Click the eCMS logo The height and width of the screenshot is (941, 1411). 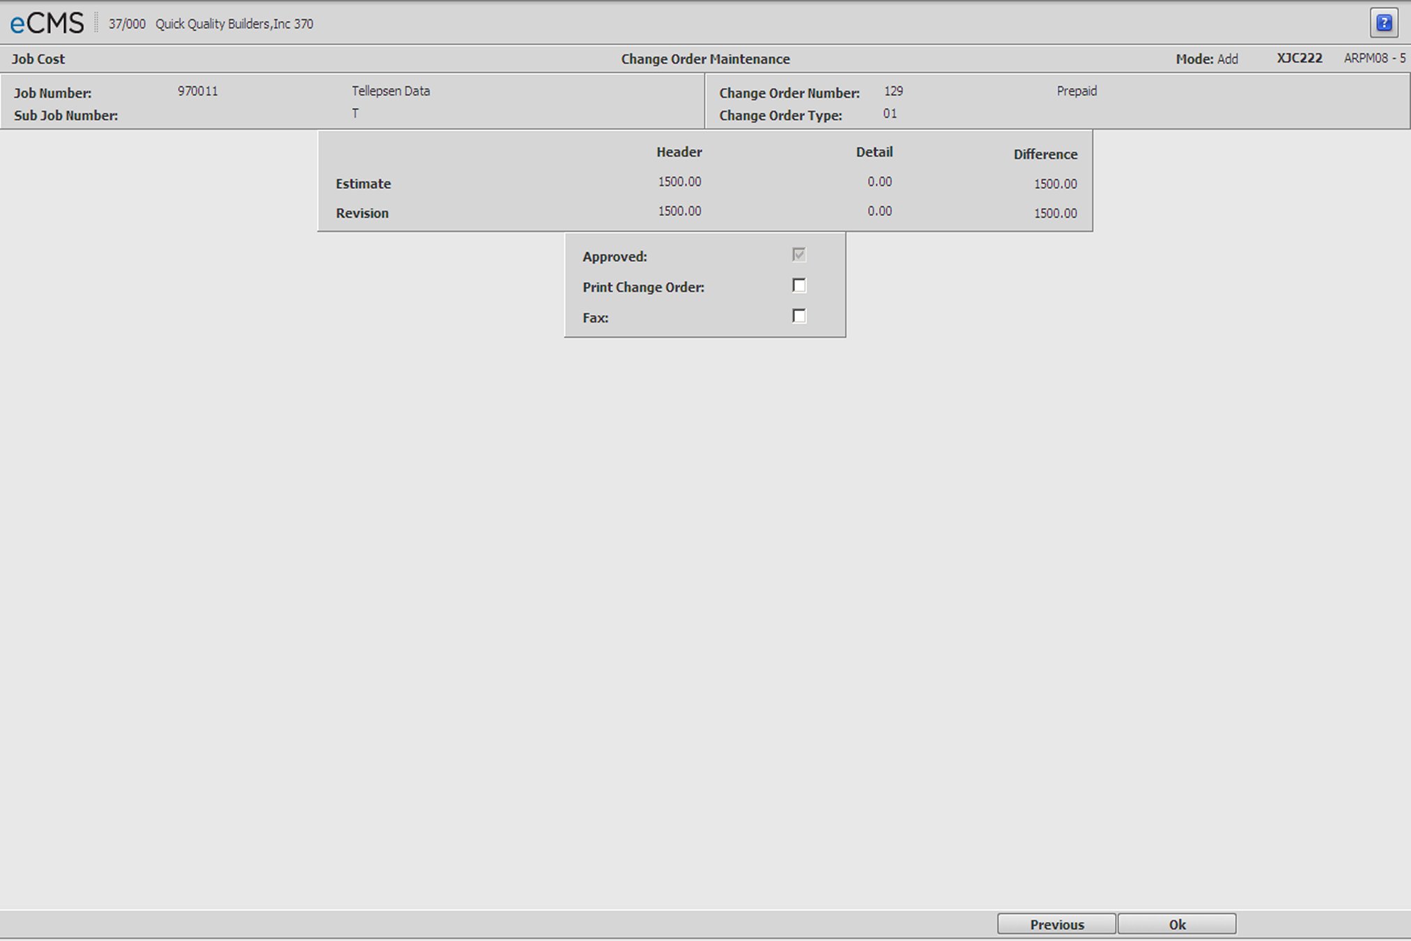tap(47, 23)
